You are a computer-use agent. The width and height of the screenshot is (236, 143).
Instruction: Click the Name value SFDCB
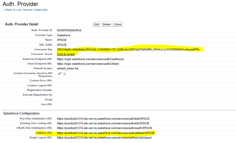pos(62,40)
